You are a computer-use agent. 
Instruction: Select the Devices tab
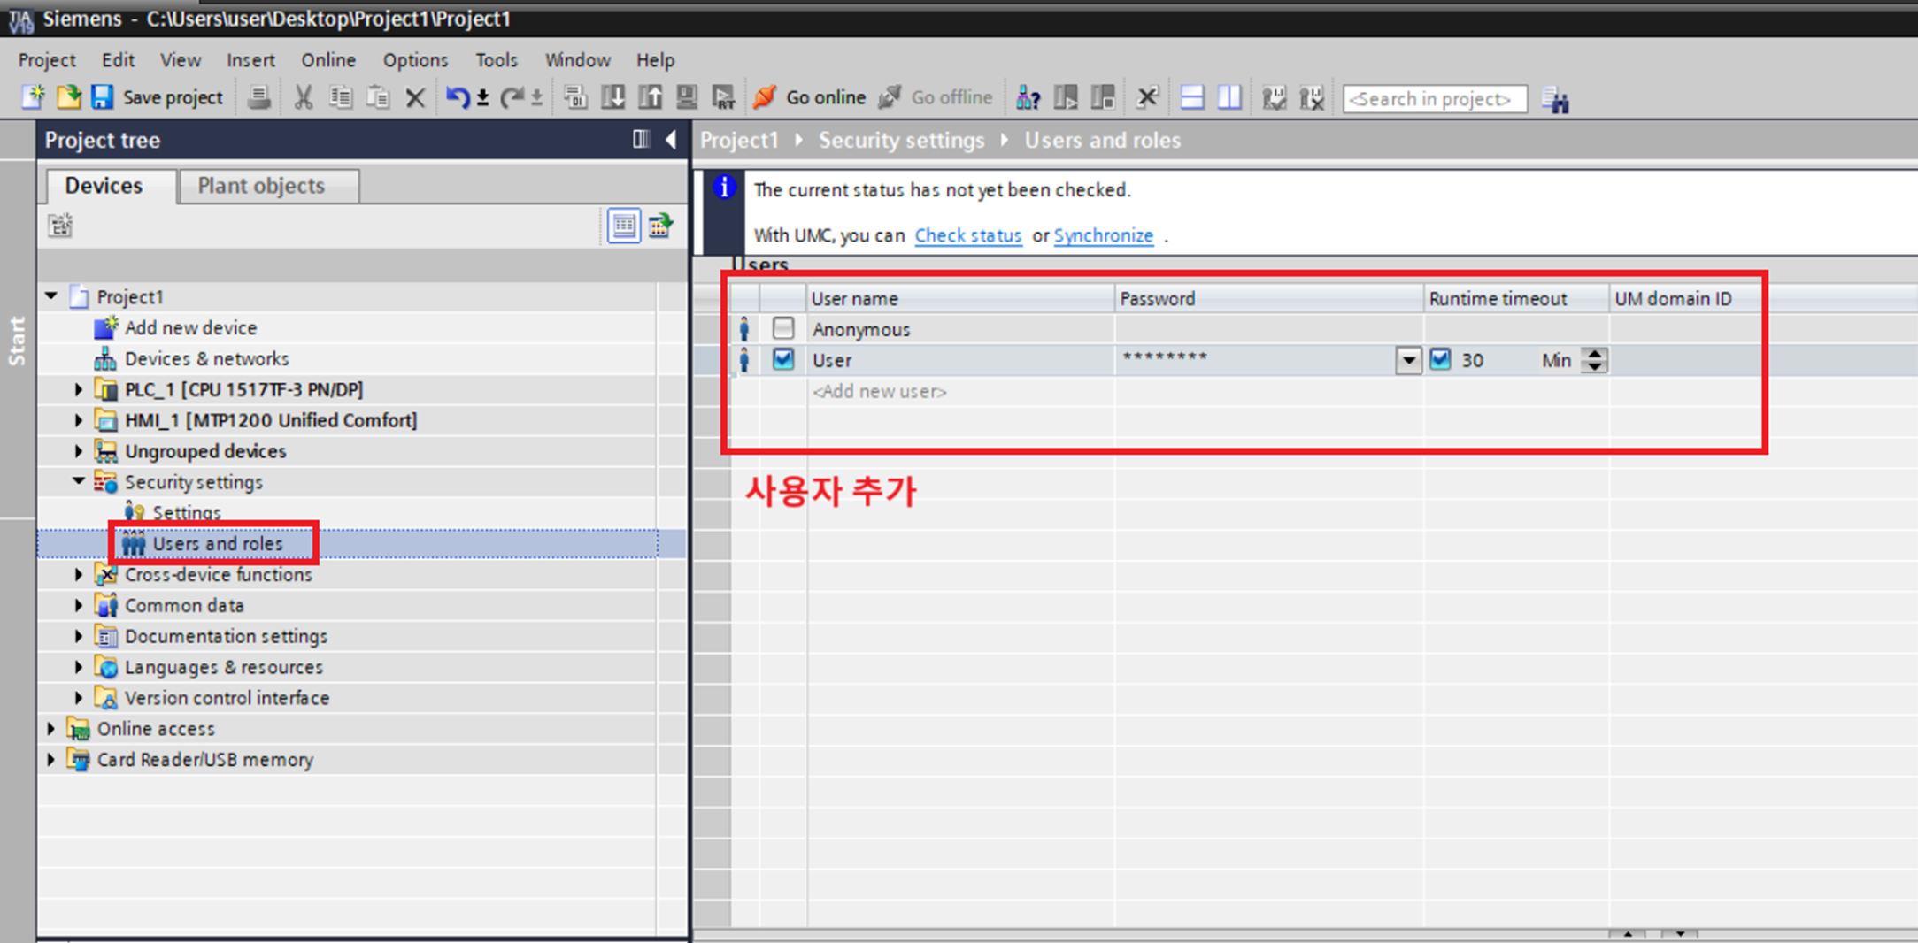click(111, 186)
